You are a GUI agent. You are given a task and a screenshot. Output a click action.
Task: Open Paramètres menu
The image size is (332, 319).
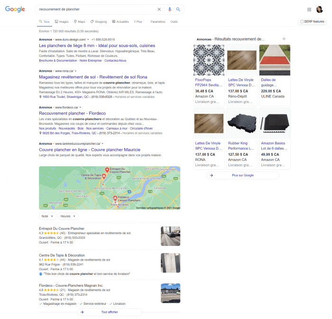pyautogui.click(x=158, y=22)
